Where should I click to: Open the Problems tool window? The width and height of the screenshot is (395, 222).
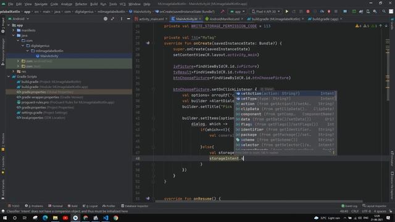[35, 206]
